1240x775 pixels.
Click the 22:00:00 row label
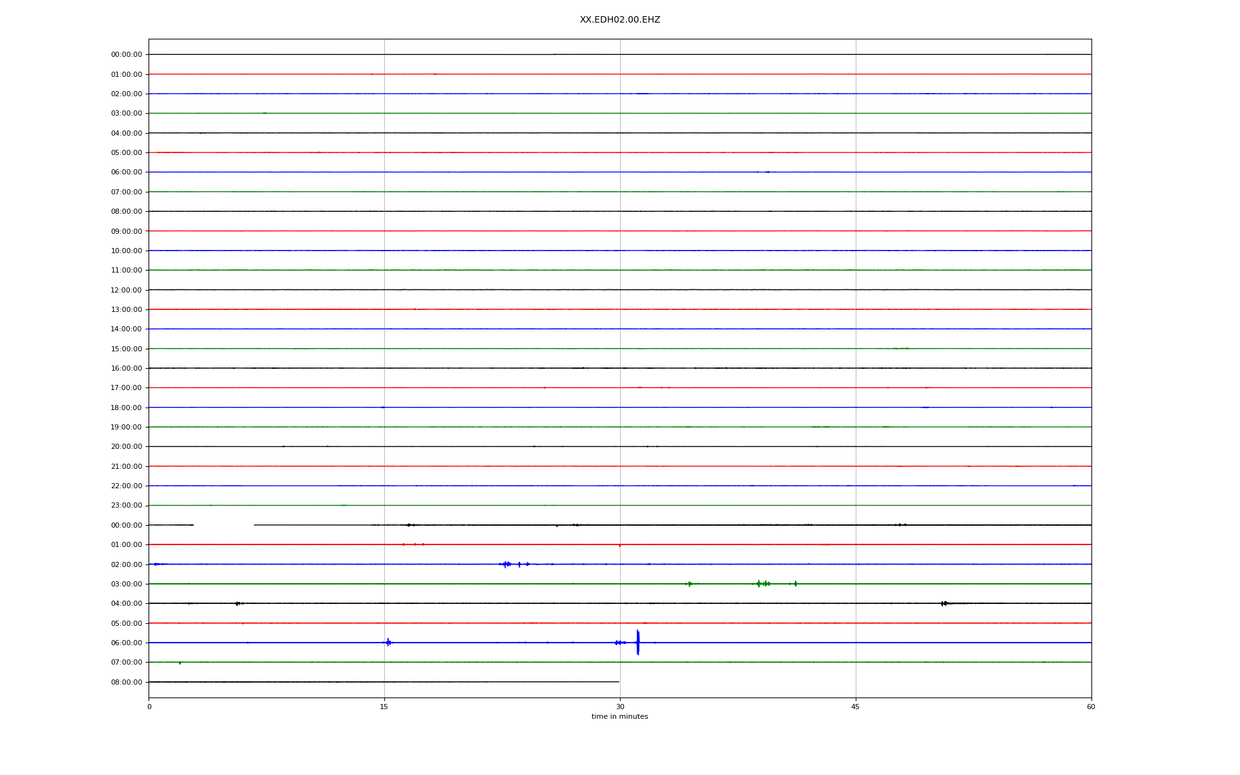coord(127,486)
